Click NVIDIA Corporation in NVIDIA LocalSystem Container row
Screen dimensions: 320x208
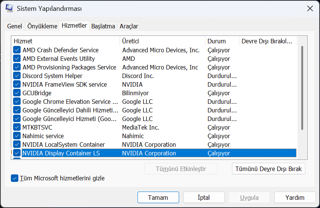149,145
